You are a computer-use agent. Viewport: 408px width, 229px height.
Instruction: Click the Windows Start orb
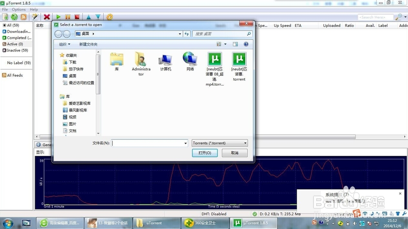tap(7, 223)
